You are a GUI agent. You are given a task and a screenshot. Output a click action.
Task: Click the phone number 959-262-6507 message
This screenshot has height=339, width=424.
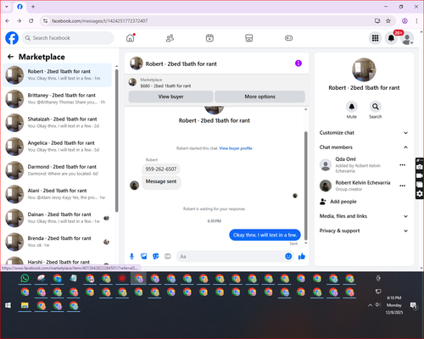click(x=161, y=169)
